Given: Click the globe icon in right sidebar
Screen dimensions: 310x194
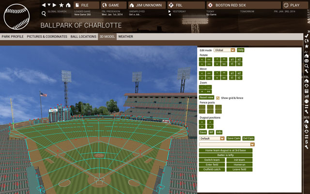Looking at the screenshot, I should pos(307,41).
